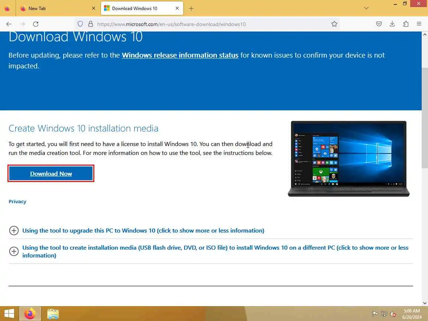The height and width of the screenshot is (321, 428).
Task: Open the Firefox downloads panel
Action: click(x=392, y=24)
